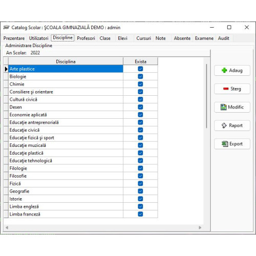Click the horizontal scrollbar left arrow
The image size is (256, 256).
click(x=7, y=227)
